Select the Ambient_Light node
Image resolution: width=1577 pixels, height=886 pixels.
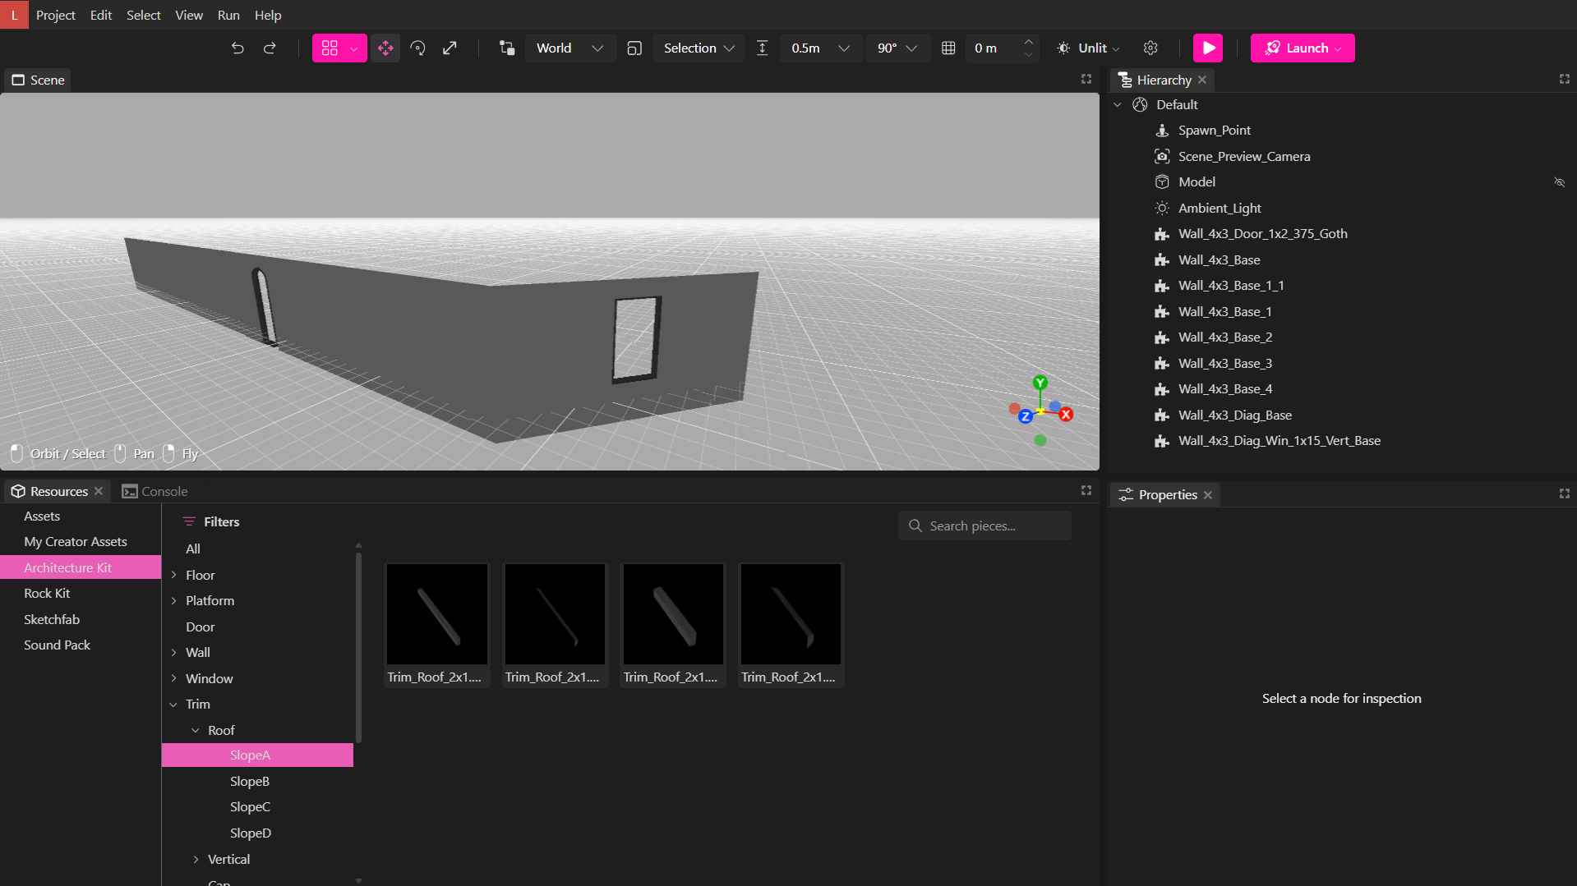tap(1219, 209)
